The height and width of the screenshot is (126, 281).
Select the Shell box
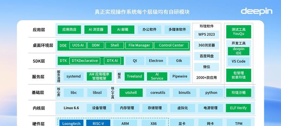[115, 45]
